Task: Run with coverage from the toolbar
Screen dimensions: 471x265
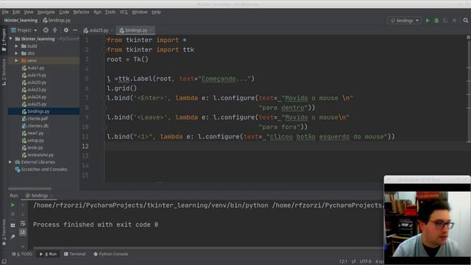Action: click(x=445, y=21)
